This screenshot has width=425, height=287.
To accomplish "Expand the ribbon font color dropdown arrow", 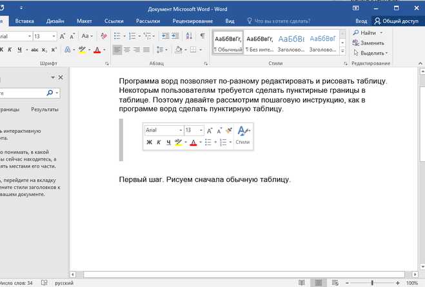I will pyautogui.click(x=104, y=50).
